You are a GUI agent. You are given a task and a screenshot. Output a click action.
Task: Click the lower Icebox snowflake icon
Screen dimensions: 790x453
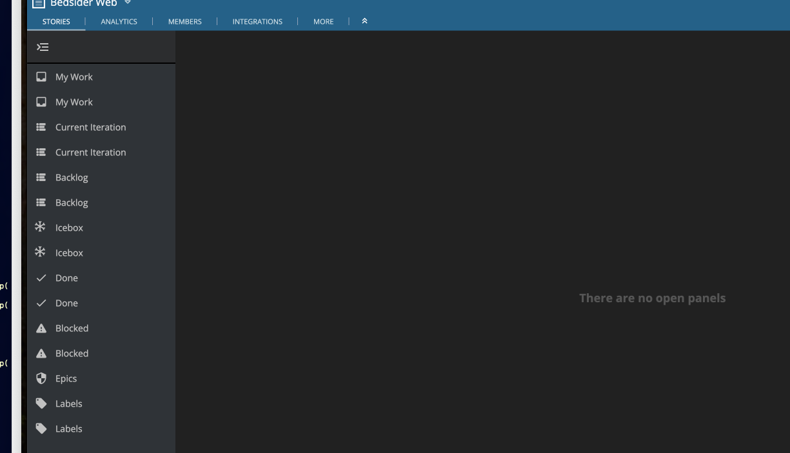click(x=40, y=252)
